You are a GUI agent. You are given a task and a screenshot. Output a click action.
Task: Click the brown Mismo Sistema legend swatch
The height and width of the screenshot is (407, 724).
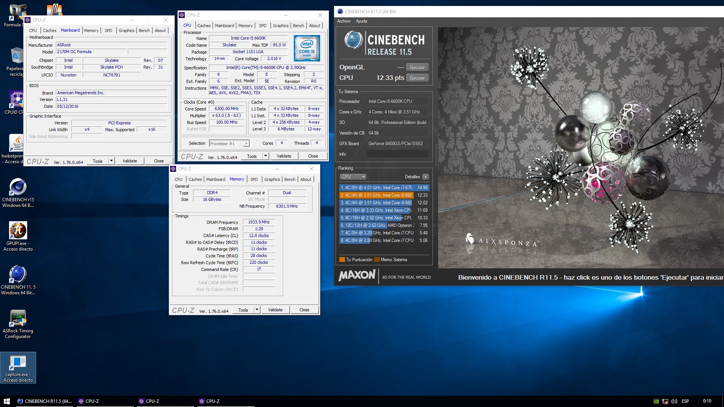coord(377,260)
